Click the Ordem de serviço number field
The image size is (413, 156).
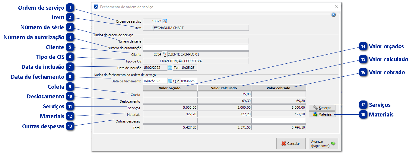pyautogui.click(x=152, y=21)
